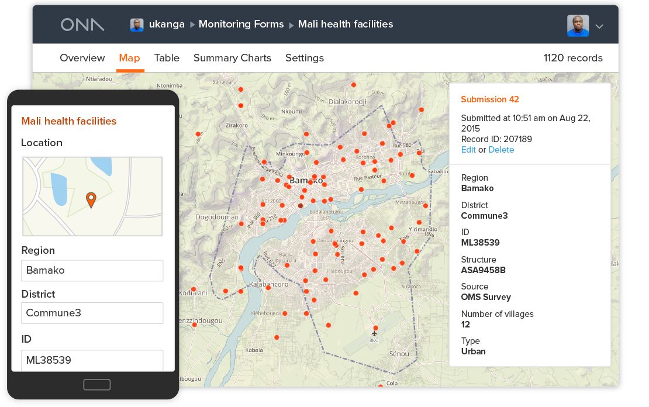Click the ID field showing ML38539
This screenshot has height=407, width=649.
[x=92, y=360]
